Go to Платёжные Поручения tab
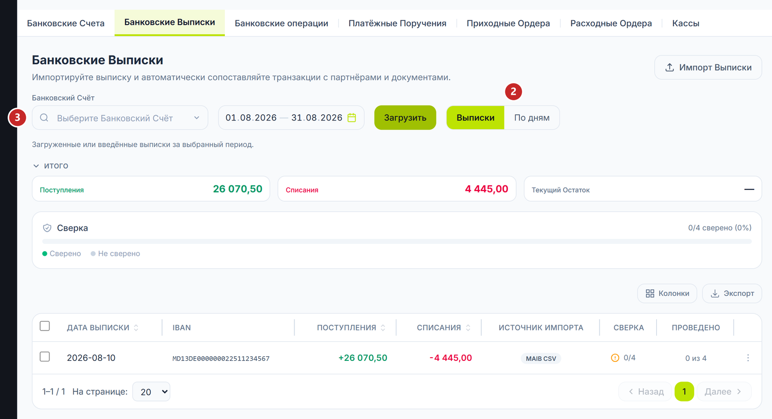This screenshot has width=772, height=419. (x=397, y=23)
